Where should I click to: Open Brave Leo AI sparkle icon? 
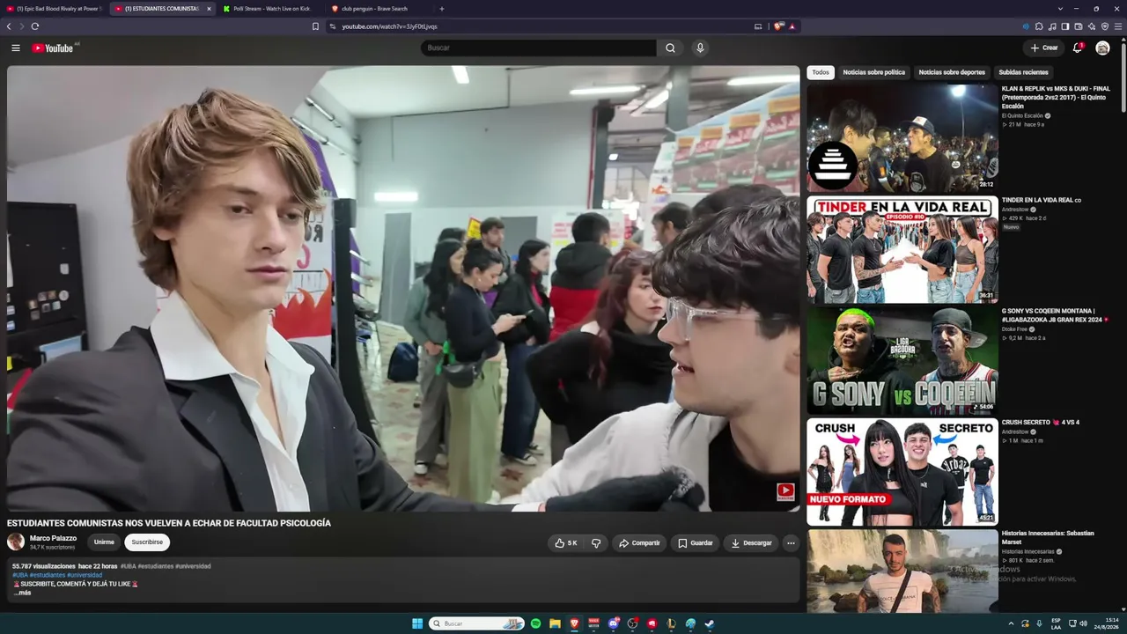tap(1092, 26)
